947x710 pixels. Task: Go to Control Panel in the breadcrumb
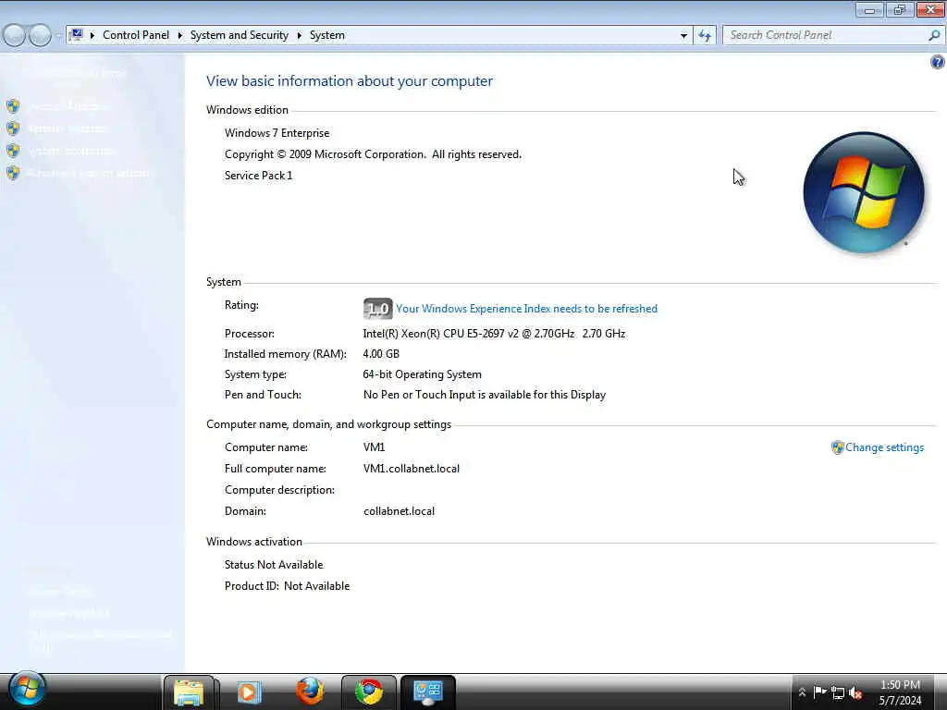136,35
